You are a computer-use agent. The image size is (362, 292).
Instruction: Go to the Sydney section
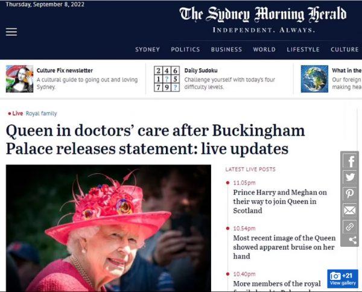148,49
